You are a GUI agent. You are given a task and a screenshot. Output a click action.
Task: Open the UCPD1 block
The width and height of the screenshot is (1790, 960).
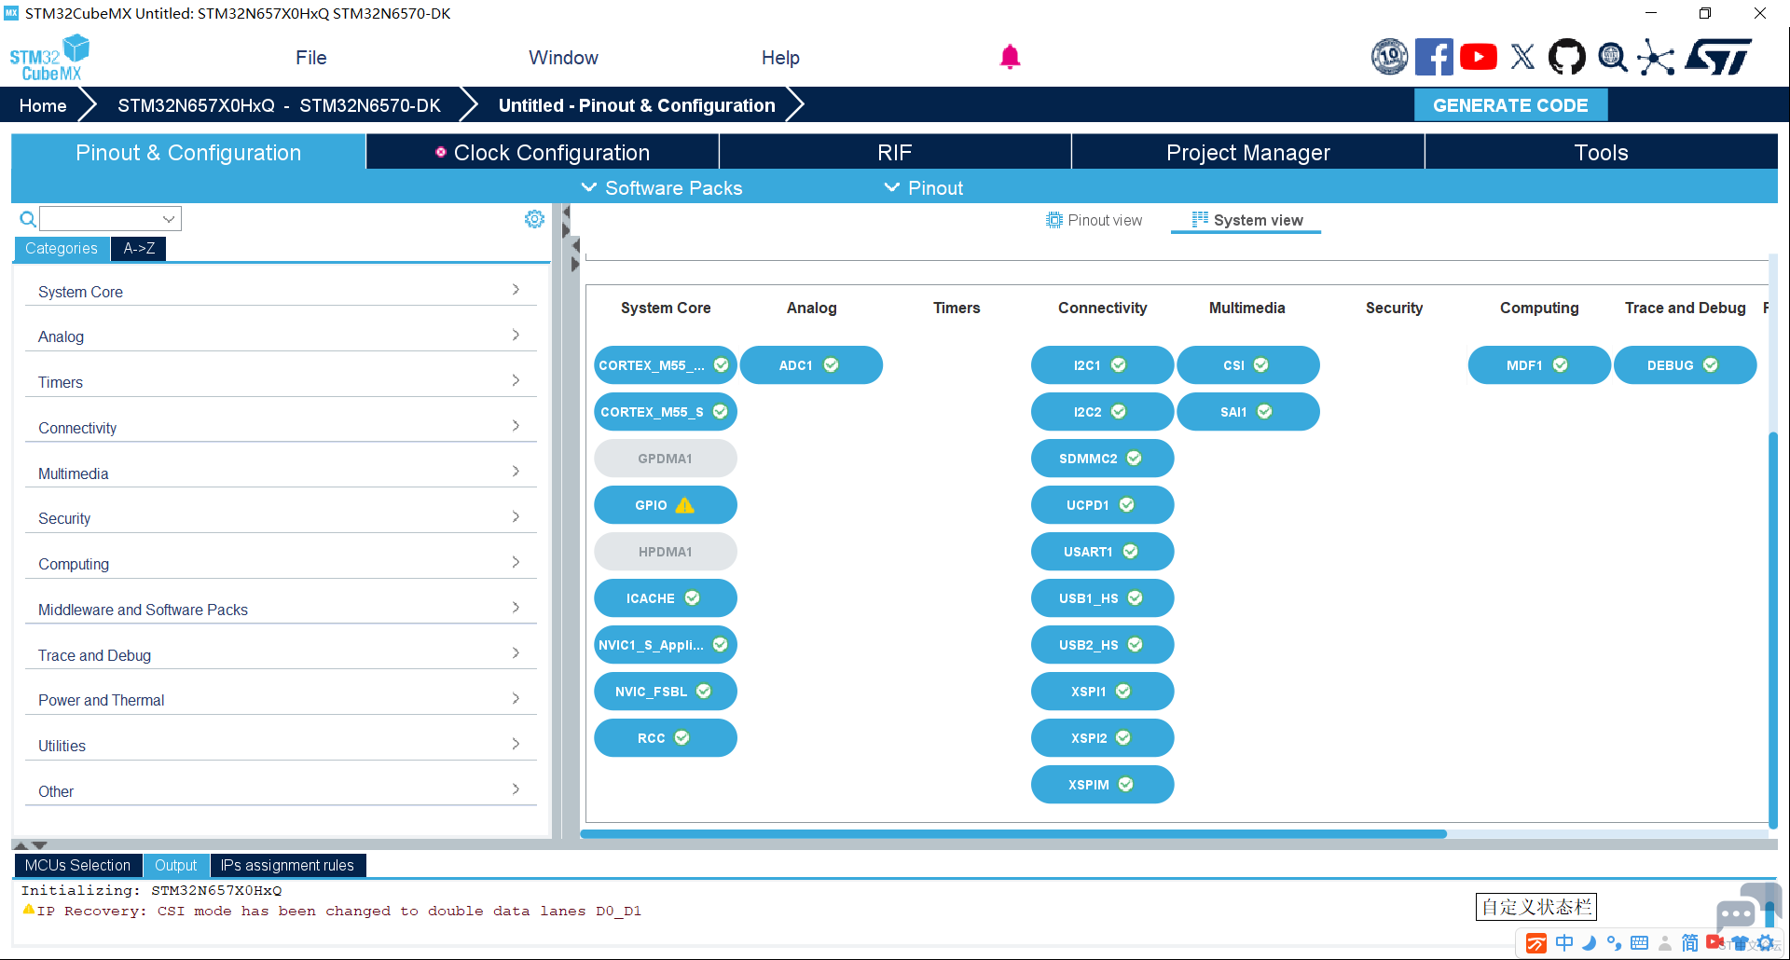click(1102, 505)
